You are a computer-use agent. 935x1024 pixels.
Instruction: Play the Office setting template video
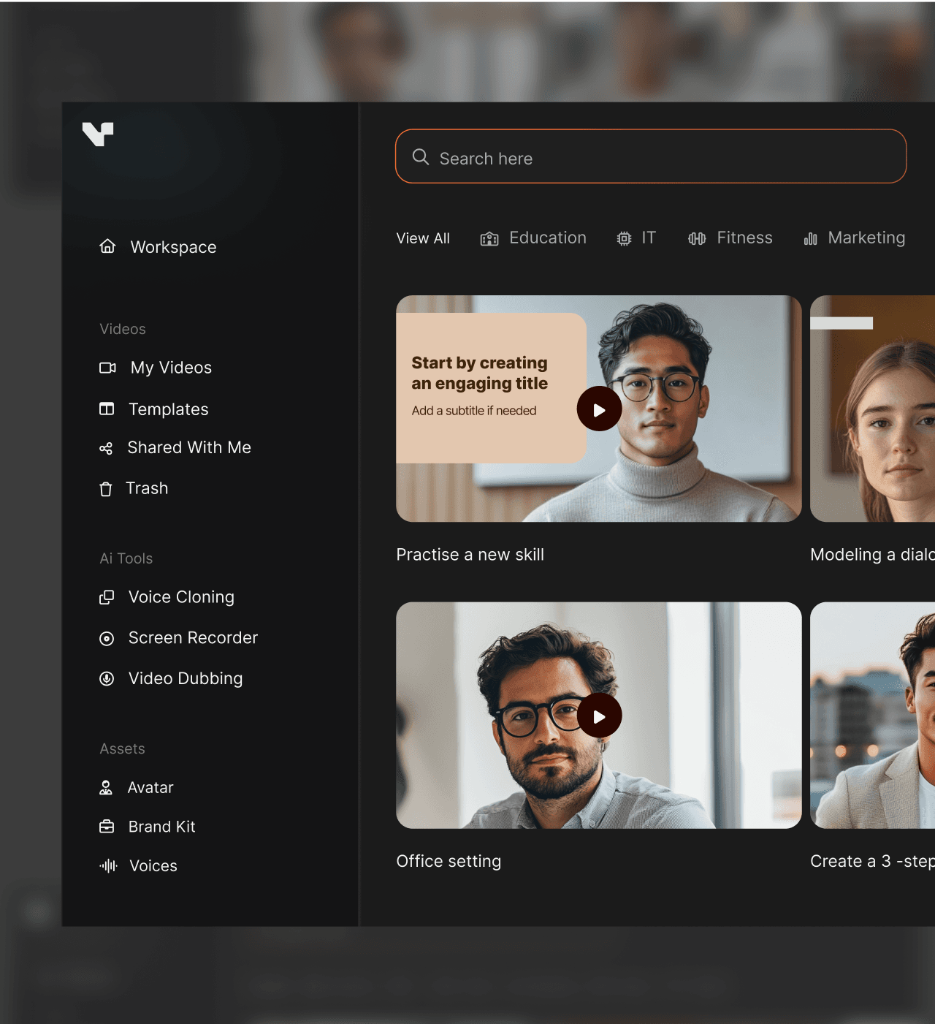click(599, 716)
